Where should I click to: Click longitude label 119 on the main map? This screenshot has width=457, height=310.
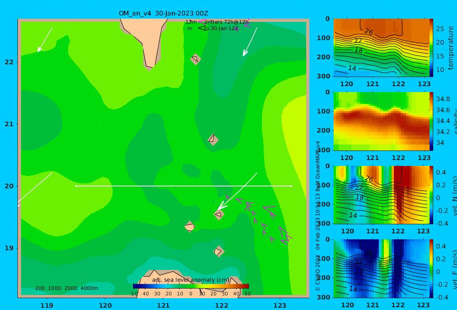[x=47, y=305]
